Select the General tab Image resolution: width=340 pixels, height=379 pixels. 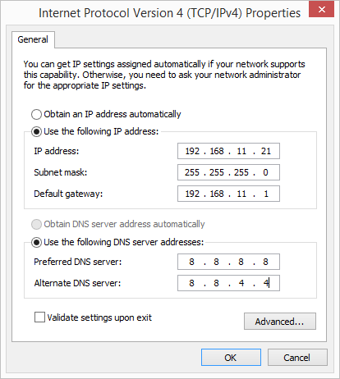pos(33,39)
